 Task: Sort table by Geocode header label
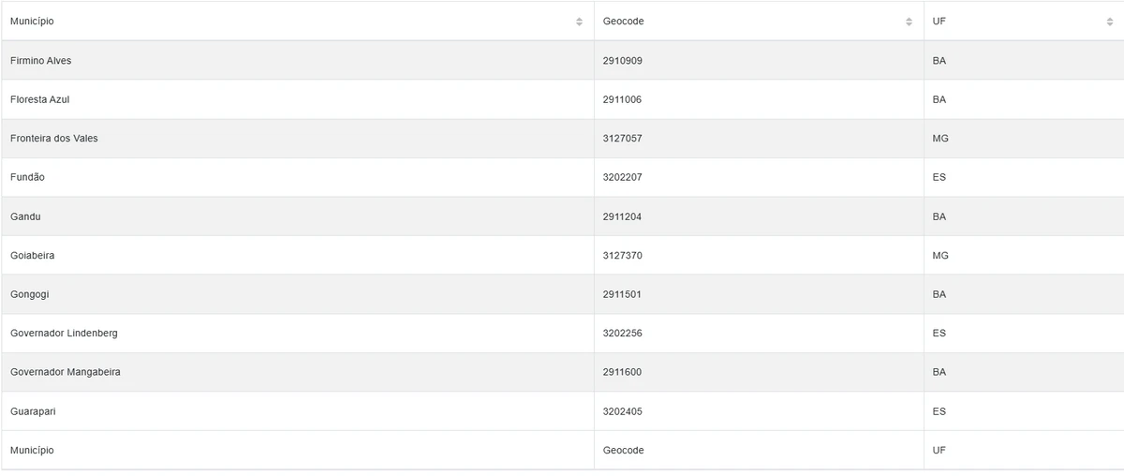tap(623, 22)
